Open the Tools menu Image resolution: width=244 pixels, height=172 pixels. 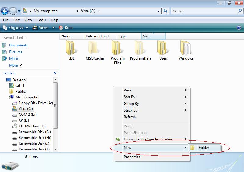[41, 20]
